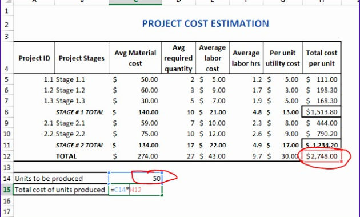Select the Avg Material cost header

[x=135, y=58]
